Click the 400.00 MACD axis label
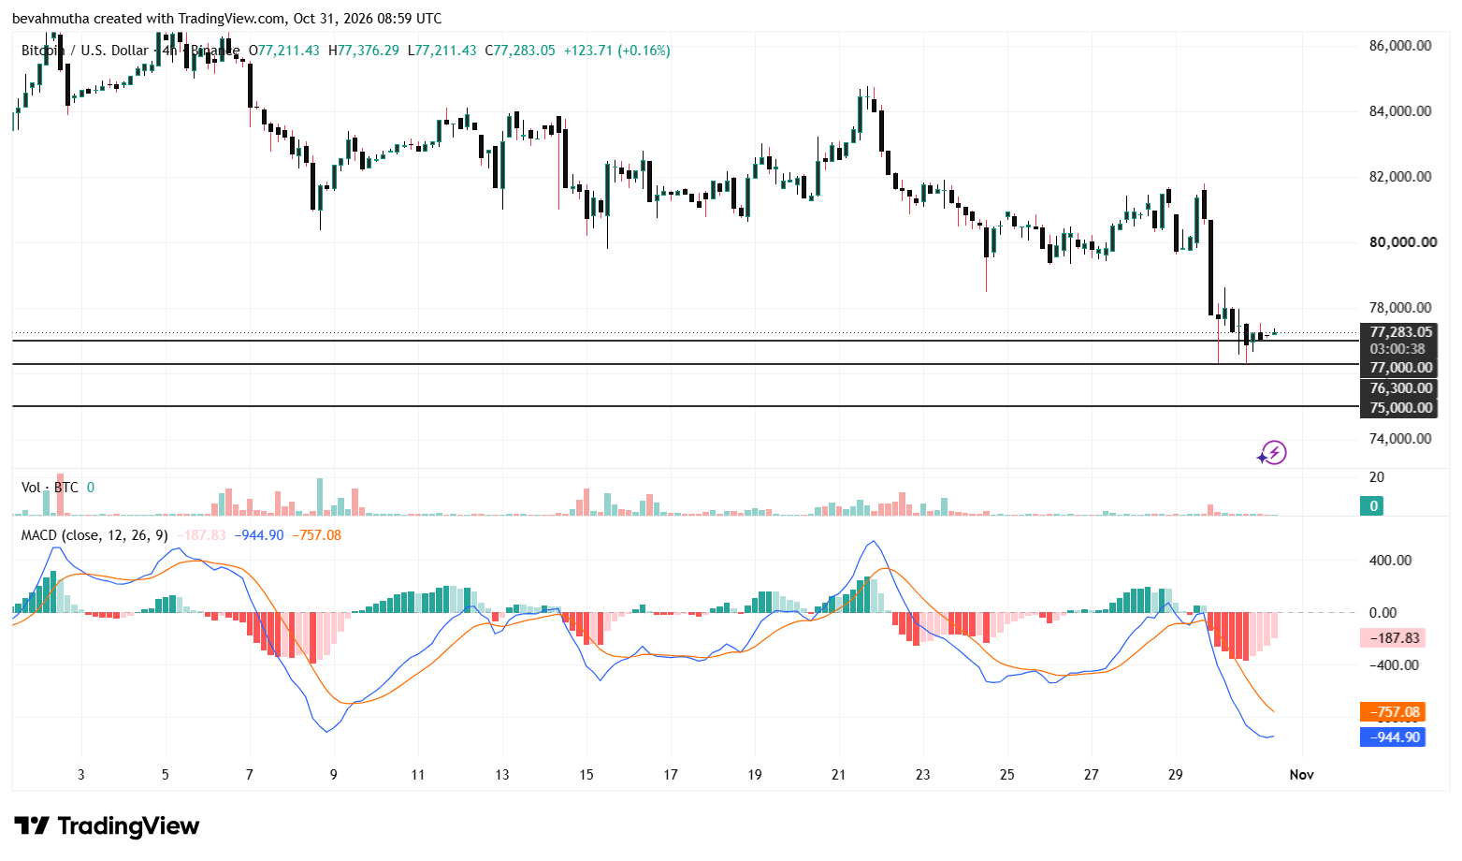Viewport: 1462px width, 861px height. click(1391, 561)
